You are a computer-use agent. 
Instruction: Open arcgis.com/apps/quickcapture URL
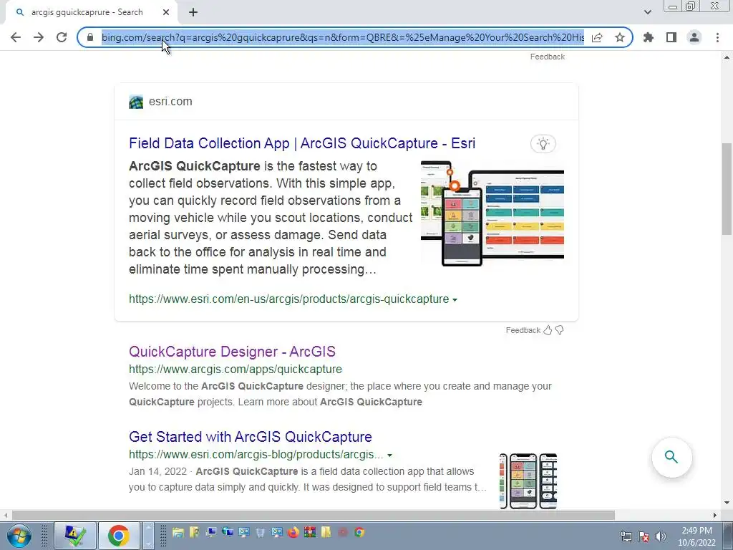pyautogui.click(x=235, y=369)
